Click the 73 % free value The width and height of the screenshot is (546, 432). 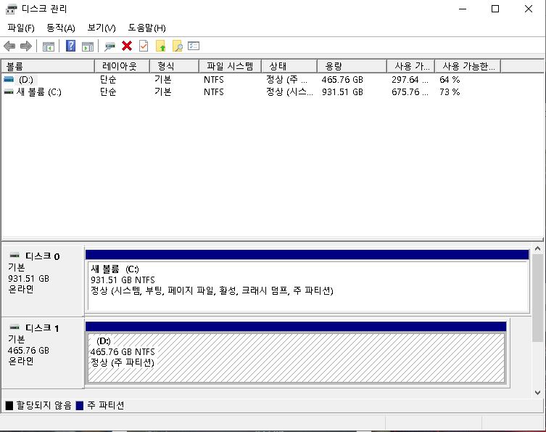pyautogui.click(x=450, y=92)
